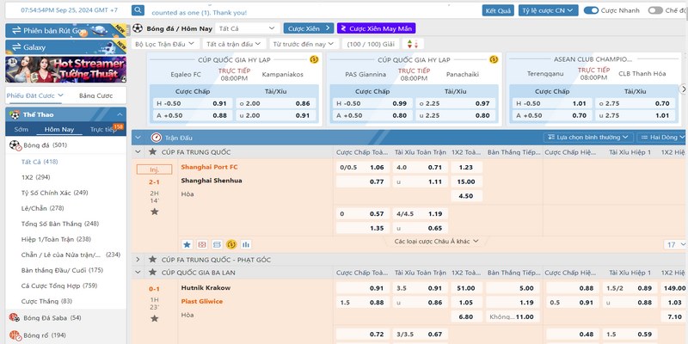Screen dimensions: 688x344
Task: Click odds 1.06 for Shanghai Port FC handicap
Action: [377, 167]
